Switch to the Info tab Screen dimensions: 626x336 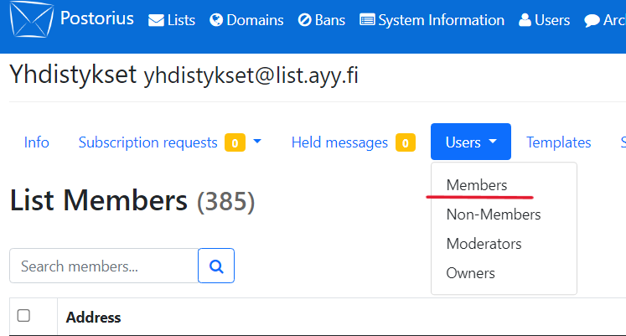pos(36,142)
